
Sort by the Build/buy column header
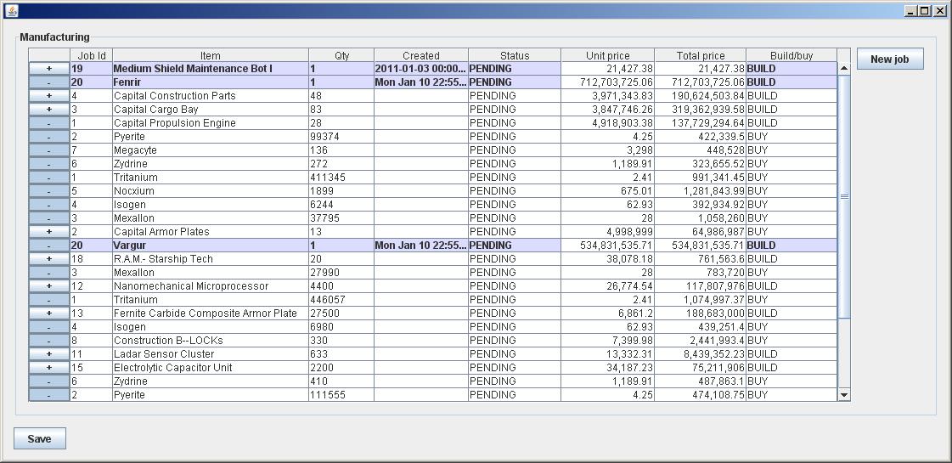point(791,55)
